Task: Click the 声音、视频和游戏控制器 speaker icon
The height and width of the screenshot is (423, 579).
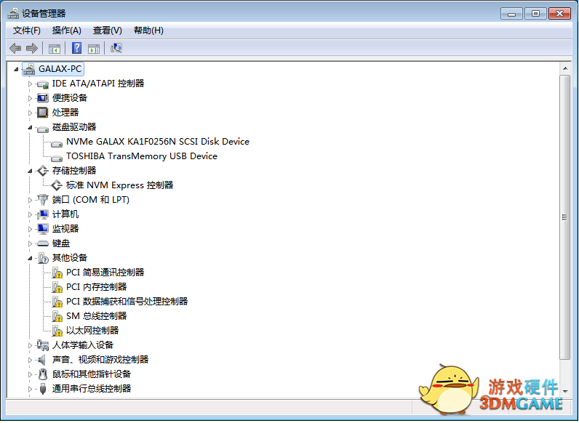Action: coord(42,360)
